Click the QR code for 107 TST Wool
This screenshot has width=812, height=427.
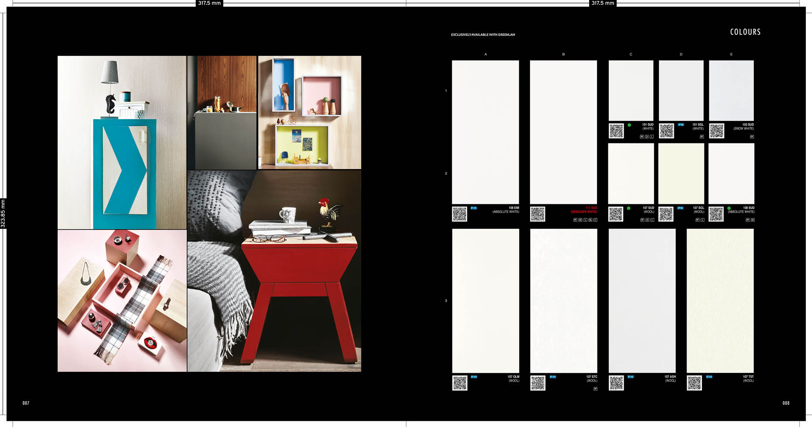coord(694,383)
